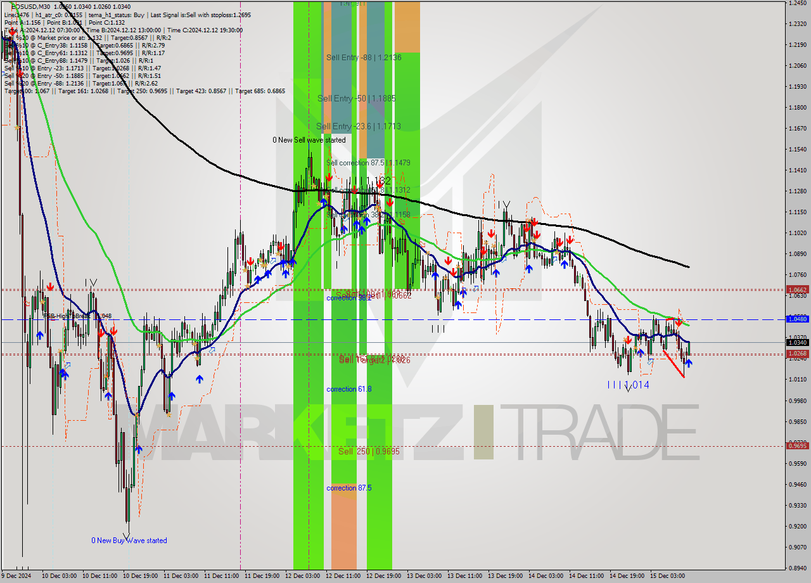
Task: Click the '9 Dec 2024' date on time axis
Action: pyautogui.click(x=16, y=576)
